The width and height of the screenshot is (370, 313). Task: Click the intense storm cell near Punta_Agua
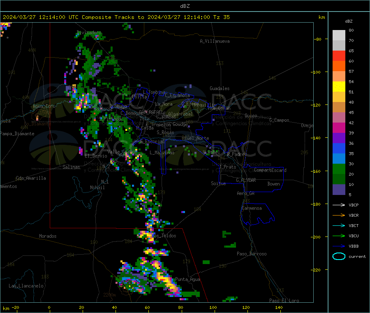[168, 281]
